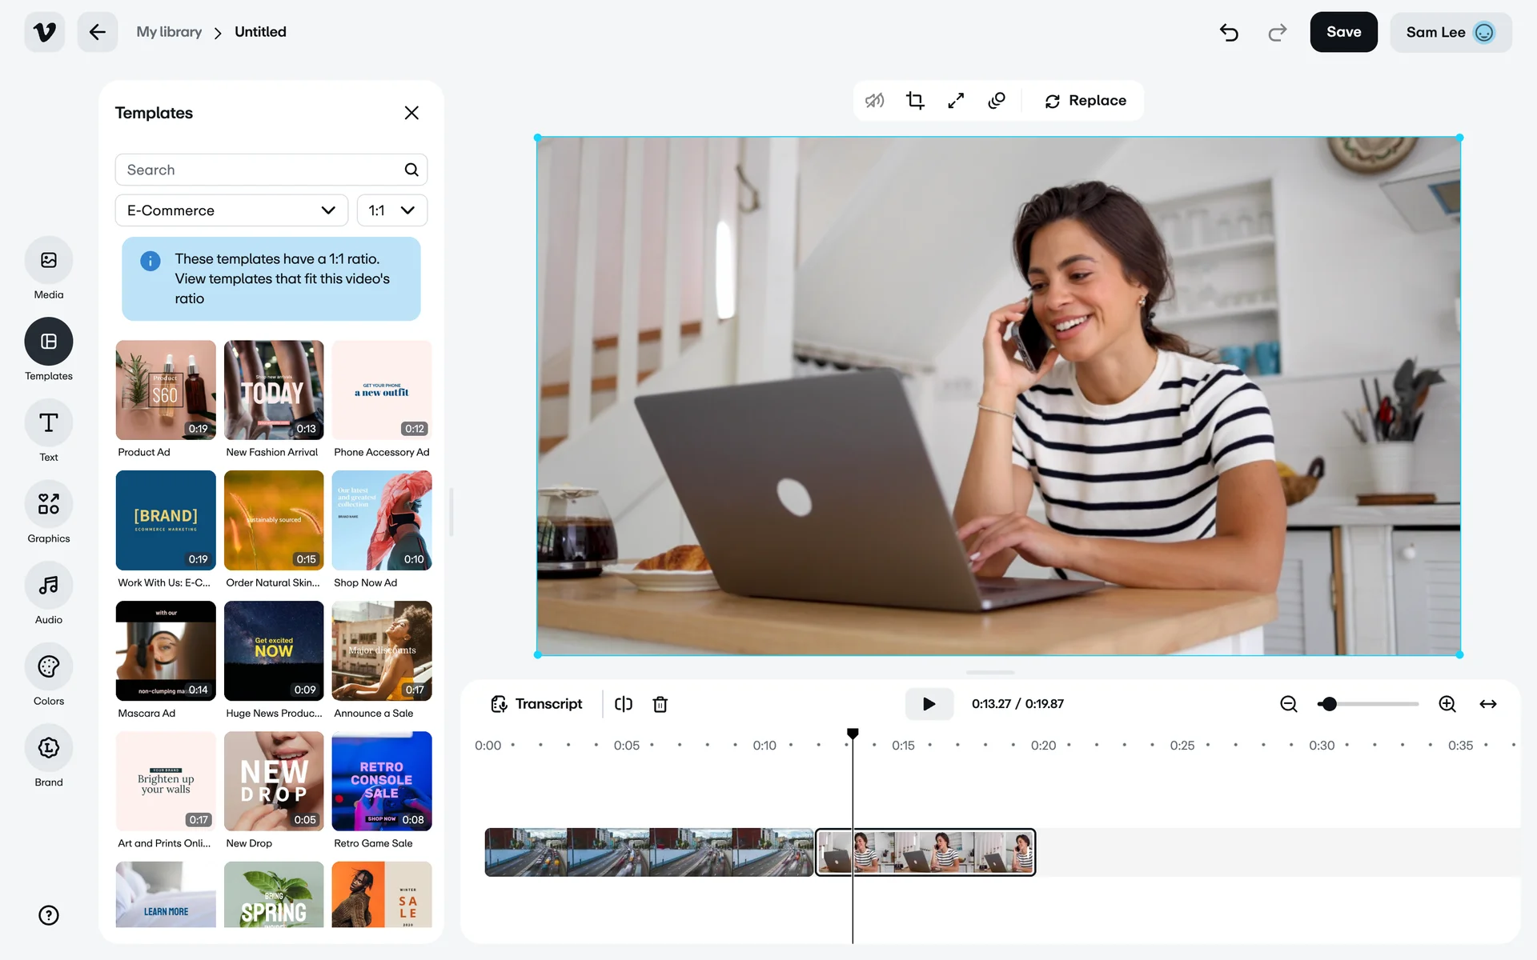Open the Audio panel in sidebar
Viewport: 1537px width, 960px height.
point(49,586)
